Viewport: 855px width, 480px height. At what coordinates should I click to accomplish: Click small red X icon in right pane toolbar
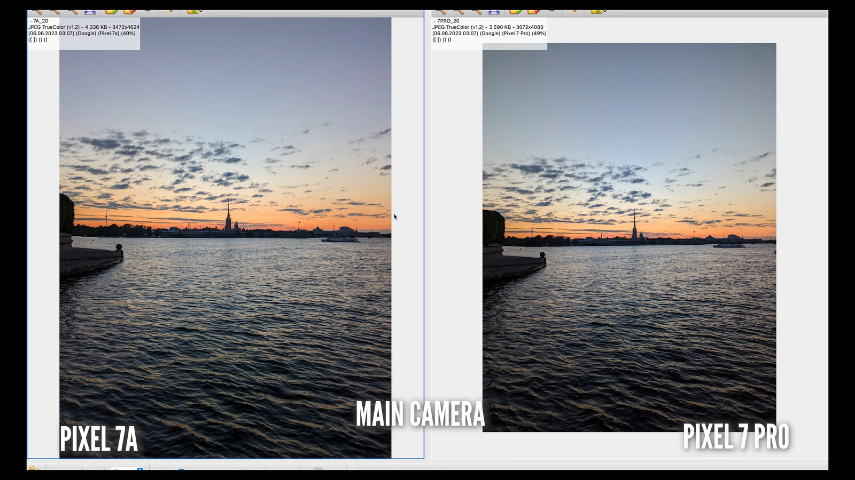574,11
